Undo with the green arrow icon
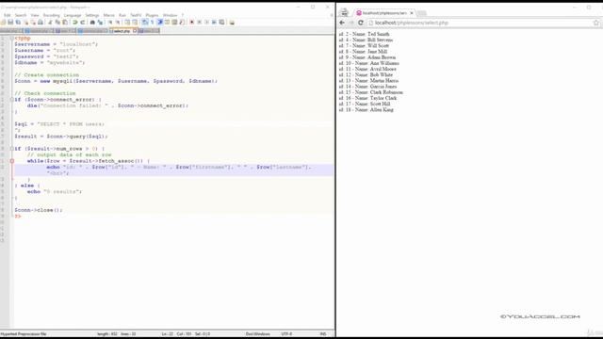Image resolution: width=603 pixels, height=339 pixels. coord(75,23)
